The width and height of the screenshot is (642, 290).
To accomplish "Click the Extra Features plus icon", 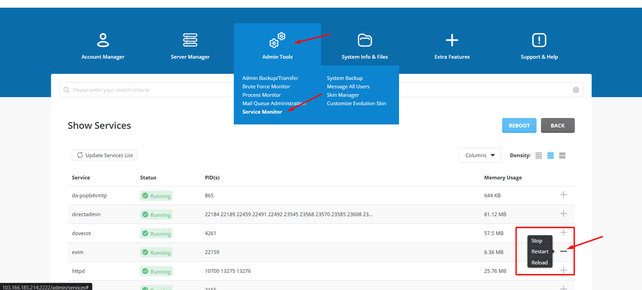I will [x=452, y=40].
